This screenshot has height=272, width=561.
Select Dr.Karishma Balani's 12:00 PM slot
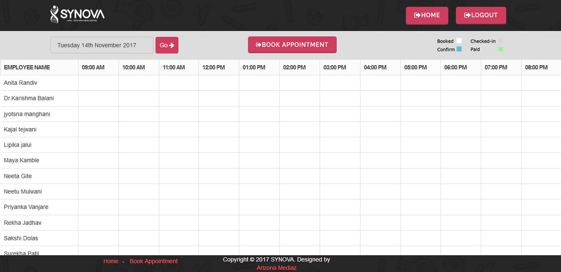pos(218,99)
